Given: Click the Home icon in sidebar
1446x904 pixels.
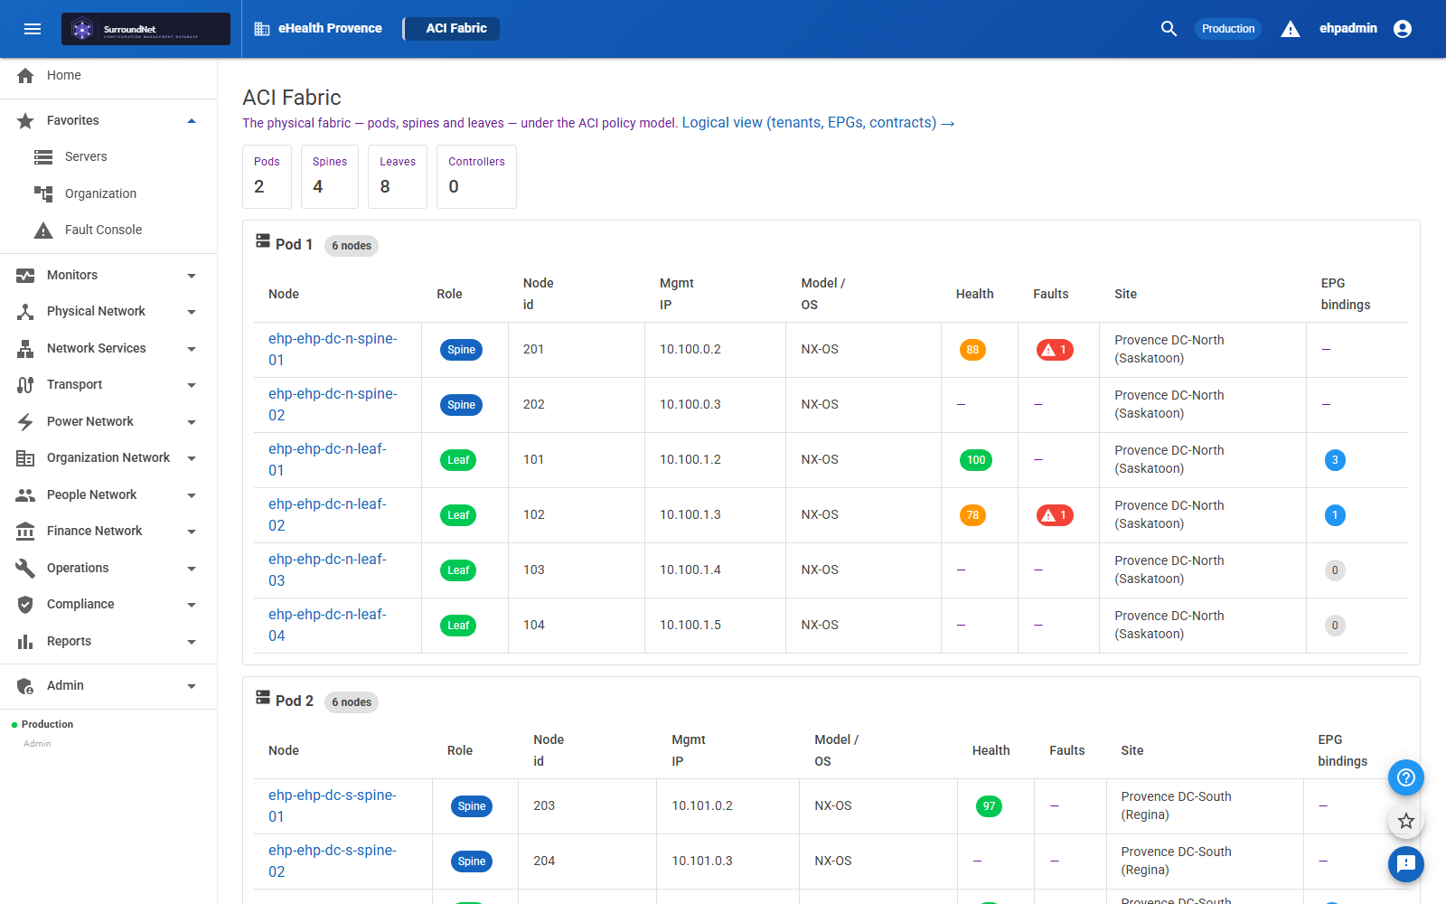Looking at the screenshot, I should (x=25, y=75).
